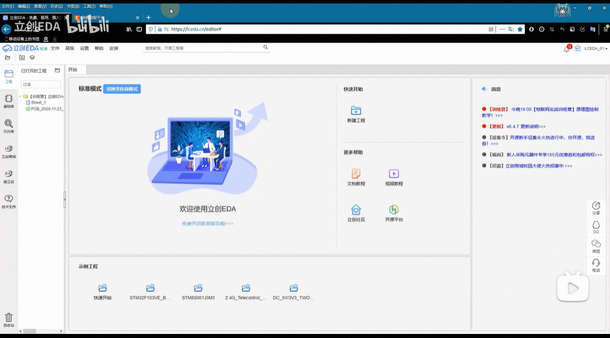This screenshot has height=338, width=610.
Task: Click the open-folder icon in the EDA toolbar
Action: pos(8,57)
